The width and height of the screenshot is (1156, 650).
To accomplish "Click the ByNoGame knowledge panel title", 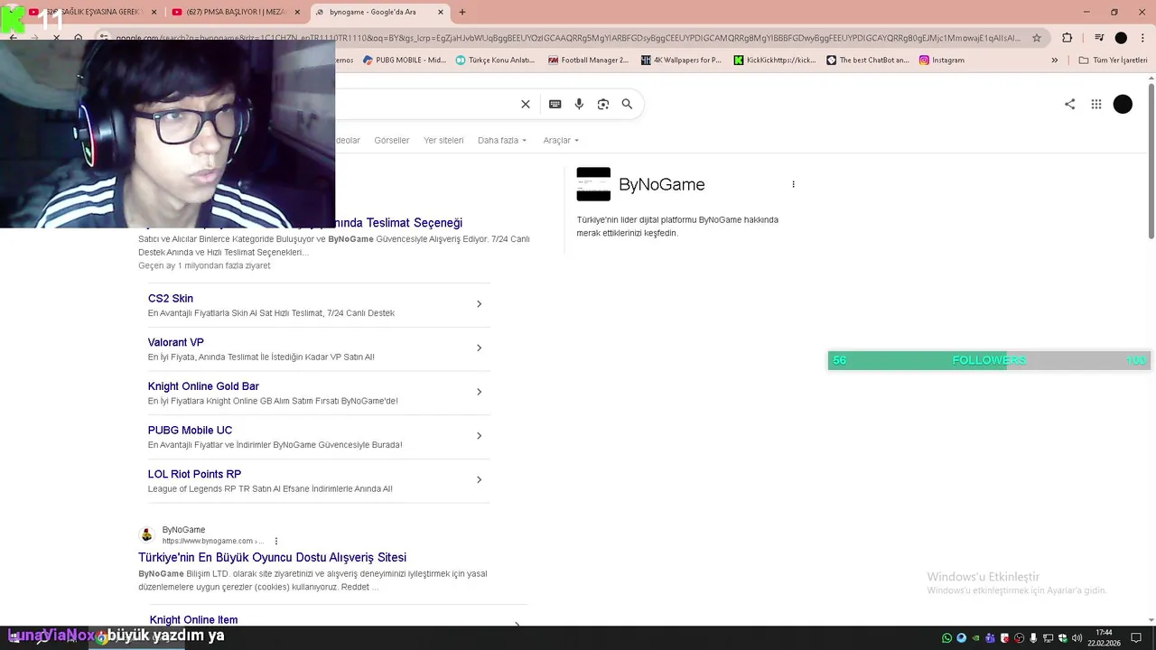I will 661,184.
